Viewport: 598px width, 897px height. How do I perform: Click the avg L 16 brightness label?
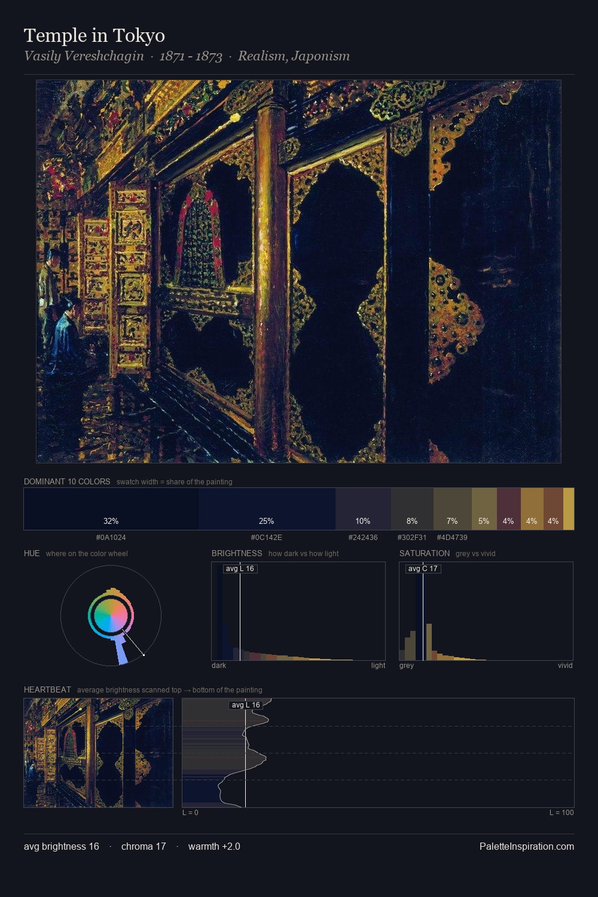[x=240, y=569]
